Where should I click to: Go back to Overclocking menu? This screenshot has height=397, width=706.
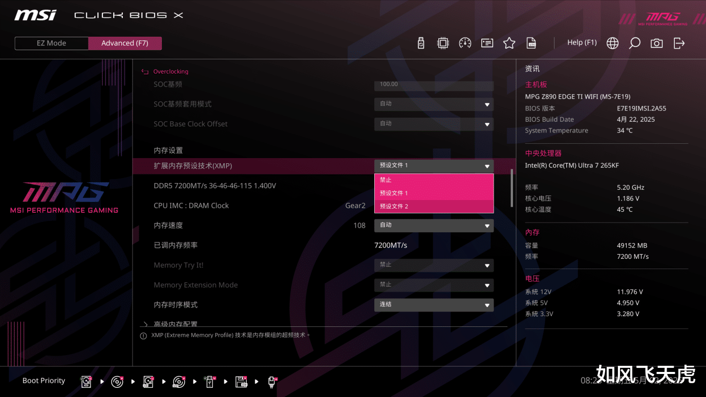[x=170, y=72]
